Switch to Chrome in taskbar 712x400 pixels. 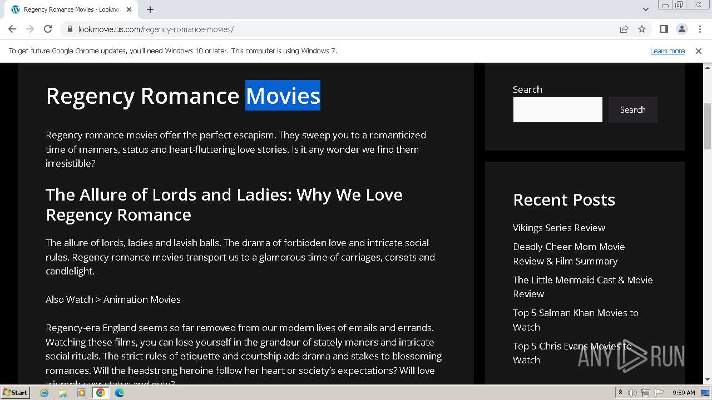[101, 393]
